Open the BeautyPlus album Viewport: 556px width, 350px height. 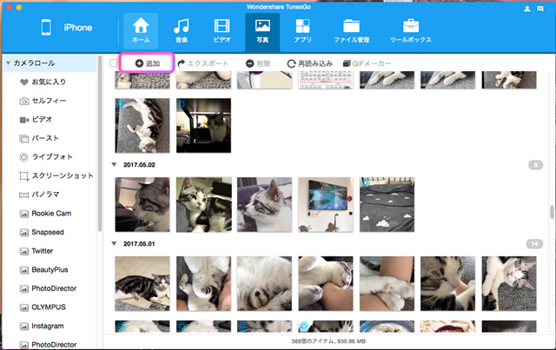tap(49, 270)
